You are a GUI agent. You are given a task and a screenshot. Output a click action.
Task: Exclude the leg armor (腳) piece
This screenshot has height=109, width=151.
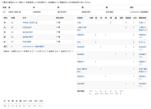[59, 42]
